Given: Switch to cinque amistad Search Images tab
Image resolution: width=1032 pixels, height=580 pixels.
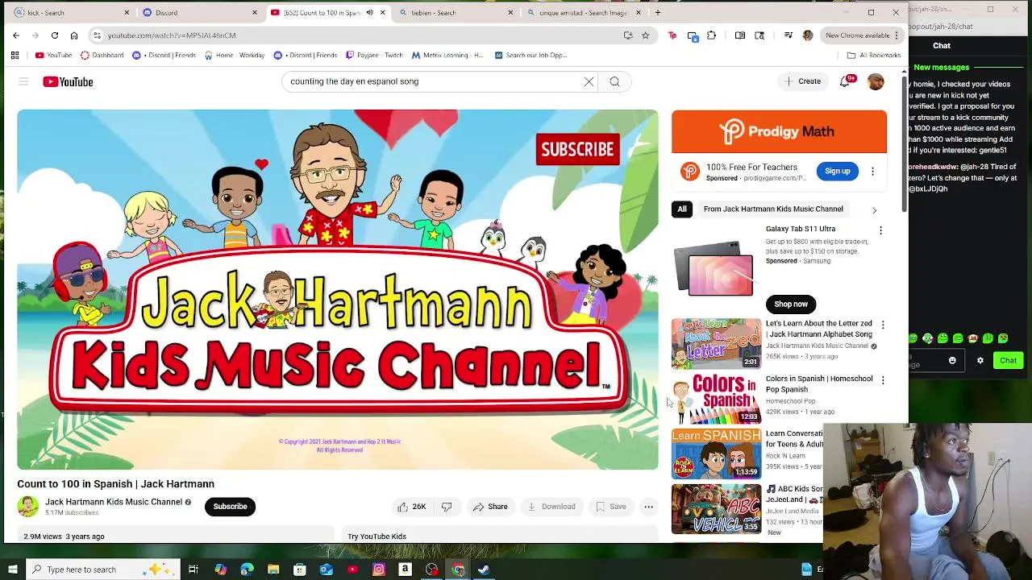Looking at the screenshot, I should pyautogui.click(x=583, y=12).
